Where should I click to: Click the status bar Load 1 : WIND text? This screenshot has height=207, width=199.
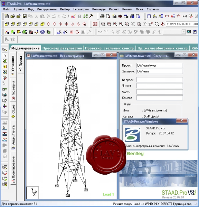click(152, 204)
